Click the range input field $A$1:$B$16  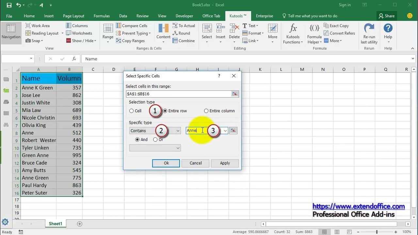click(x=179, y=94)
